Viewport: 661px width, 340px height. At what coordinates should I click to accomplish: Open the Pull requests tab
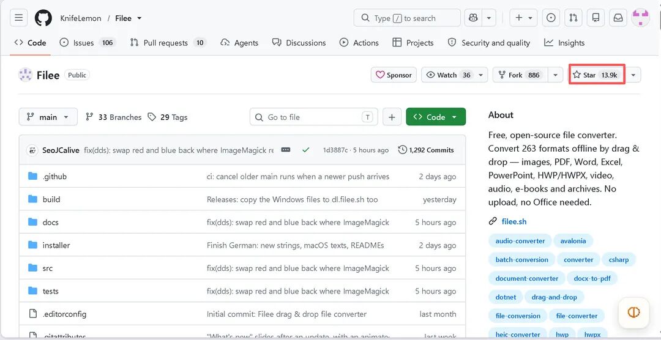point(167,43)
